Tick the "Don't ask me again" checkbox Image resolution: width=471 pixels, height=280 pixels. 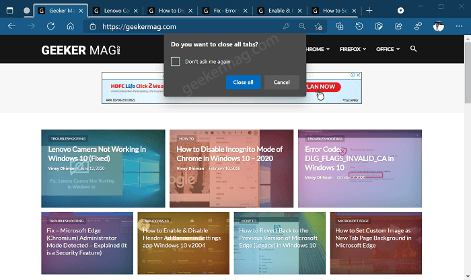(x=175, y=62)
